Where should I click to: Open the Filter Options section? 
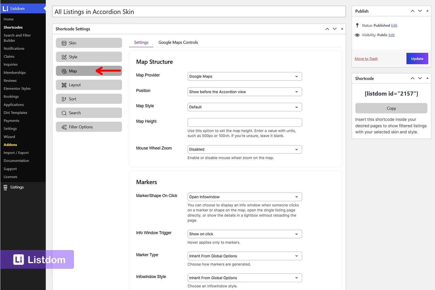point(89,127)
